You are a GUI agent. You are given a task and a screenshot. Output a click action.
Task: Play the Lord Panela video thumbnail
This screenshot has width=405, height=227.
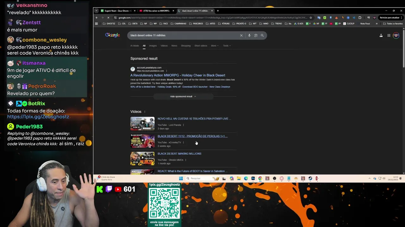pyautogui.click(x=142, y=124)
